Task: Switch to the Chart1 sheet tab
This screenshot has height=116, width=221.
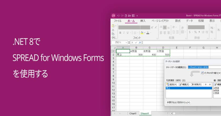Action: (x=133, y=113)
